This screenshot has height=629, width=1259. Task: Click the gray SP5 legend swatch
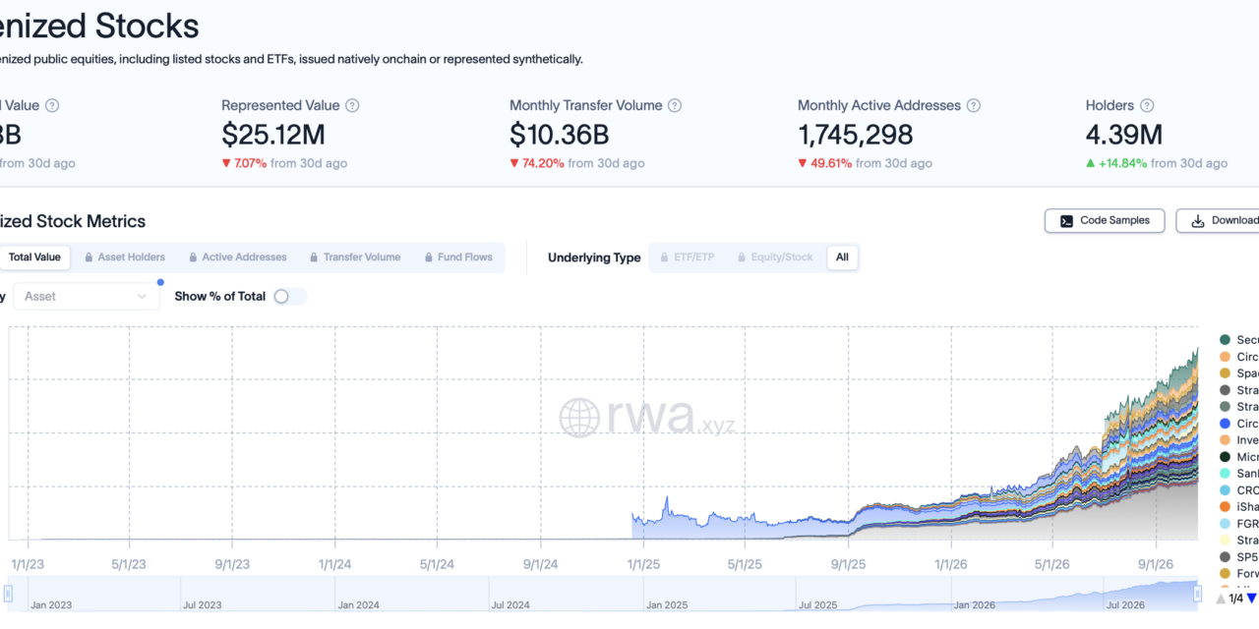(x=1225, y=557)
